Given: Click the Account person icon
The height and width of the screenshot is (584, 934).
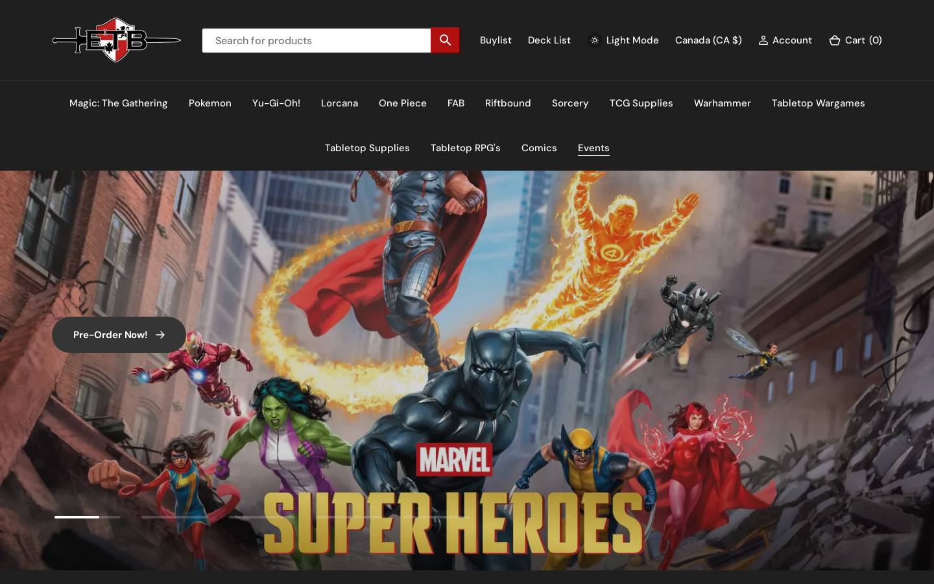Looking at the screenshot, I should (x=763, y=40).
